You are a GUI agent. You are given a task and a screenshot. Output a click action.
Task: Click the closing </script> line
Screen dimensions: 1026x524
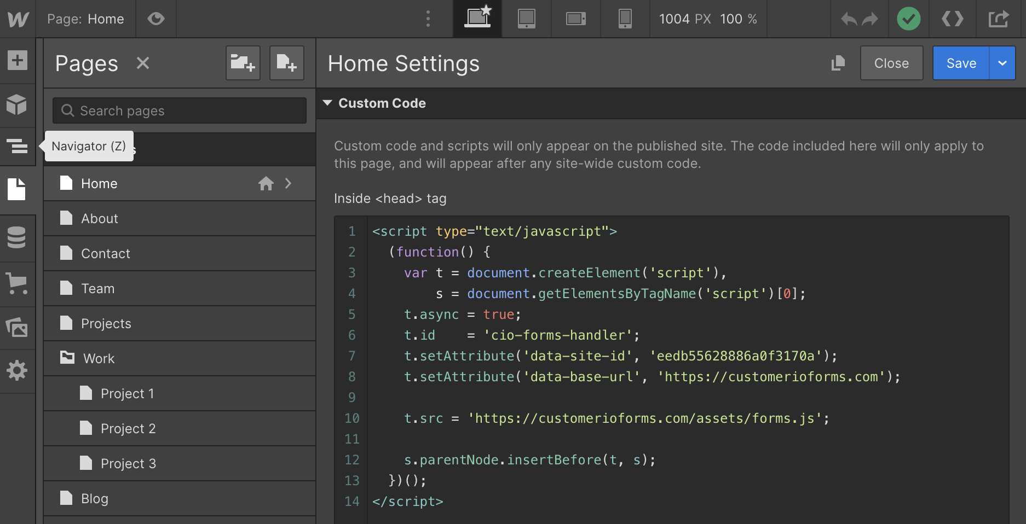pos(408,502)
